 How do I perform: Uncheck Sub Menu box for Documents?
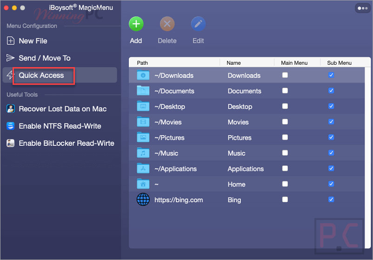tap(331, 90)
